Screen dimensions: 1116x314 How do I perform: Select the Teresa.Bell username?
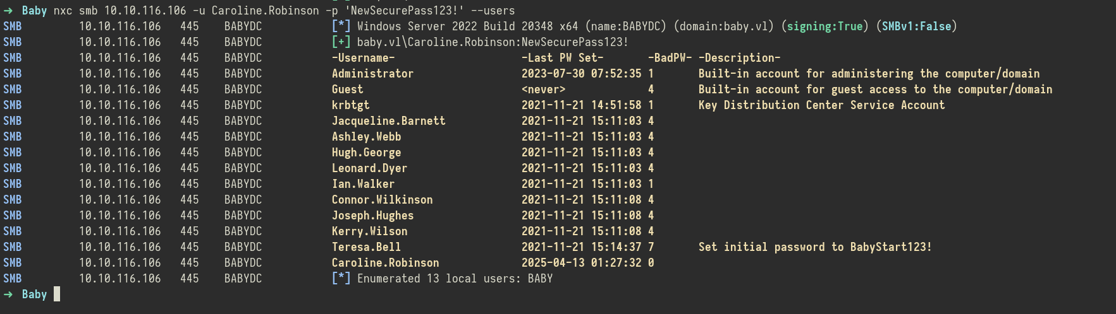tap(366, 247)
